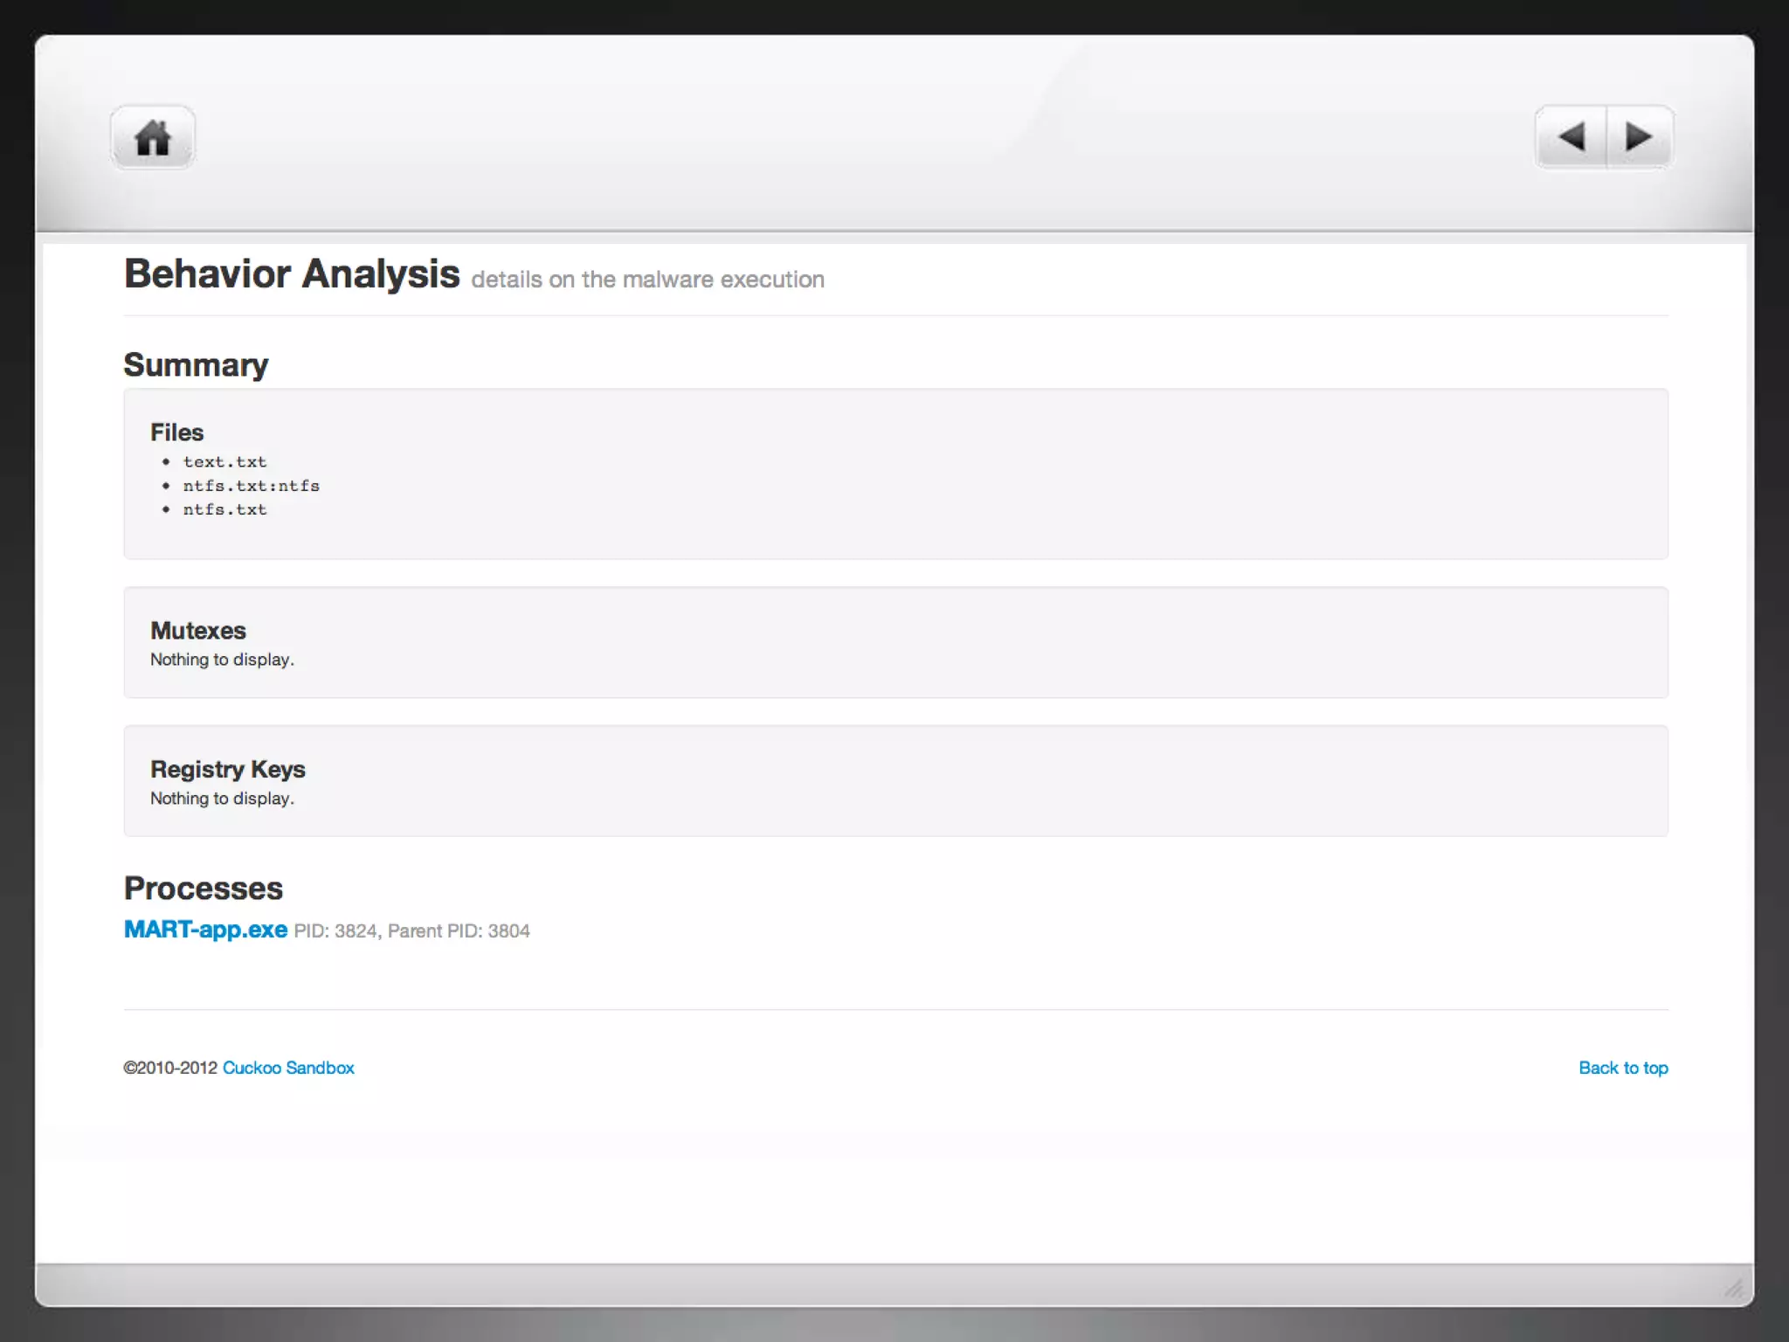Click the Behavior Analysis heading
Screen dimensions: 1789x1342
click(x=292, y=274)
